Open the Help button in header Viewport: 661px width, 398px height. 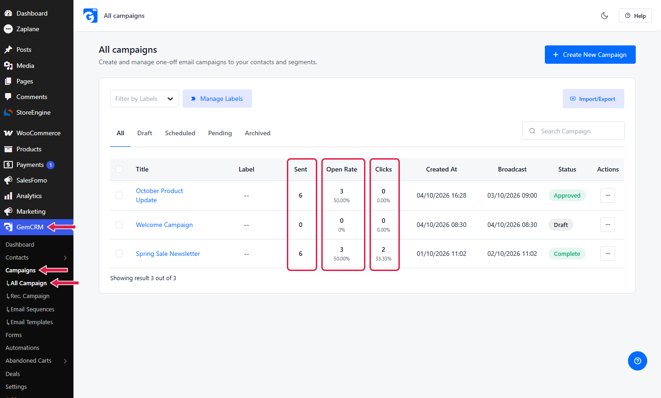tap(635, 16)
